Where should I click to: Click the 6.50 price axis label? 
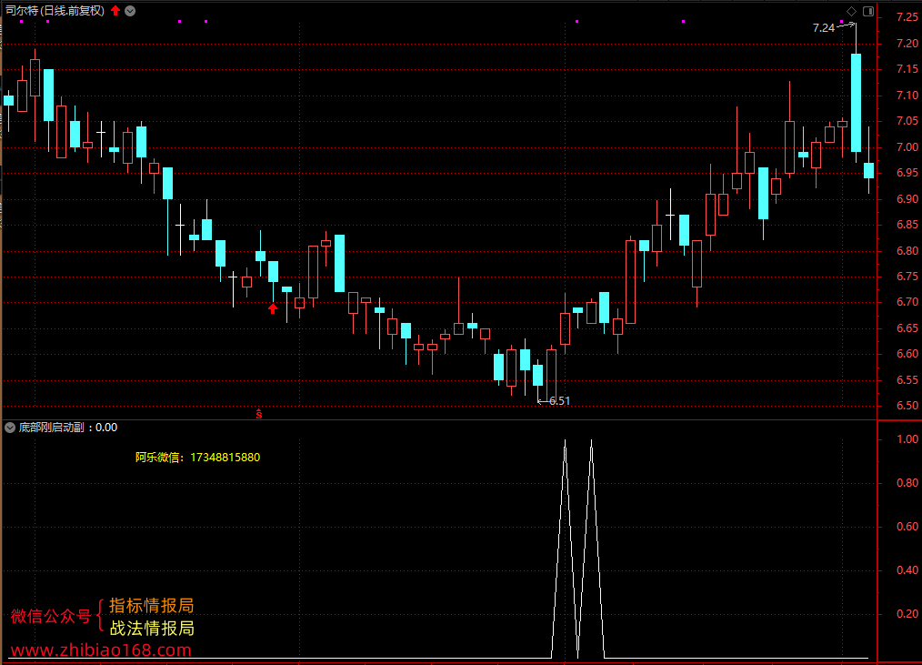point(907,405)
